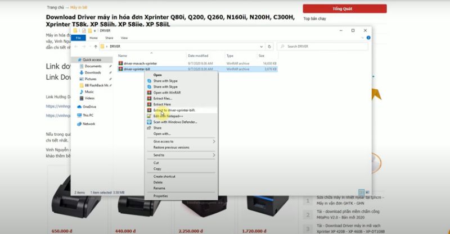Switch to details view layout icon

coord(361,191)
